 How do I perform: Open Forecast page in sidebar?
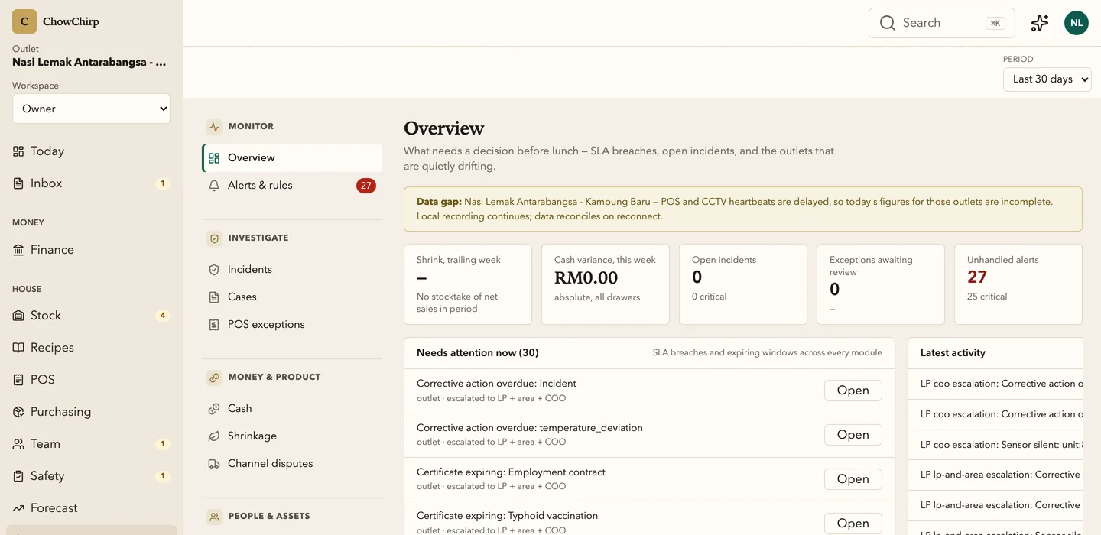(x=91, y=508)
